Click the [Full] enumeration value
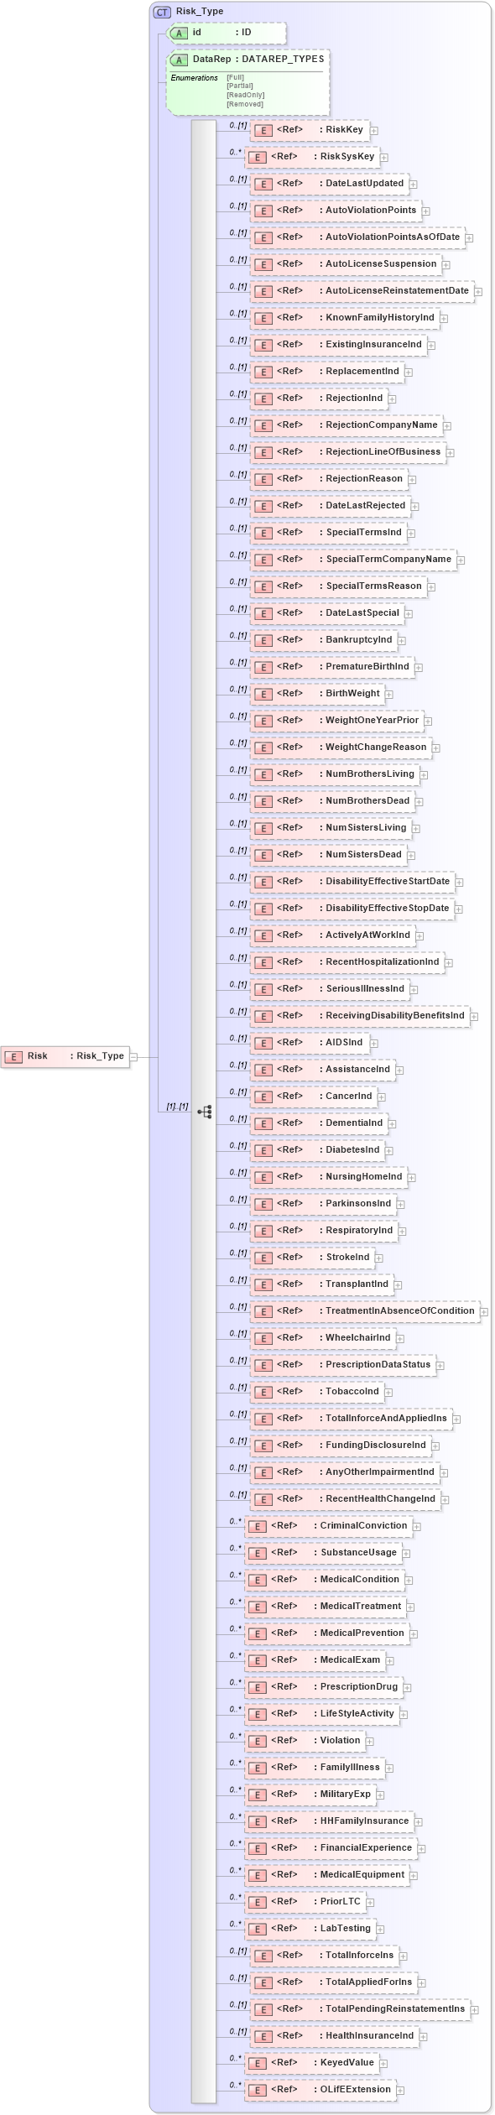Image resolution: width=495 pixels, height=2115 pixels. 235,78
